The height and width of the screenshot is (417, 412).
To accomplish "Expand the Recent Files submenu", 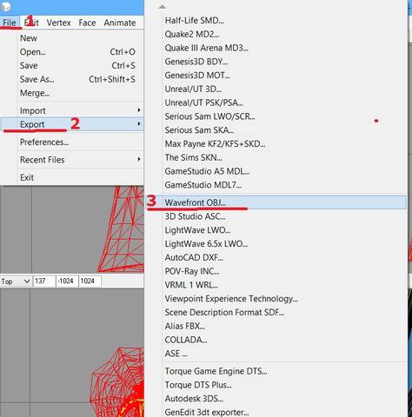I will [72, 160].
